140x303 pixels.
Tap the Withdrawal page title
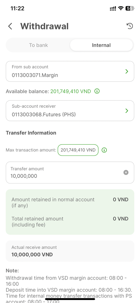(44, 26)
